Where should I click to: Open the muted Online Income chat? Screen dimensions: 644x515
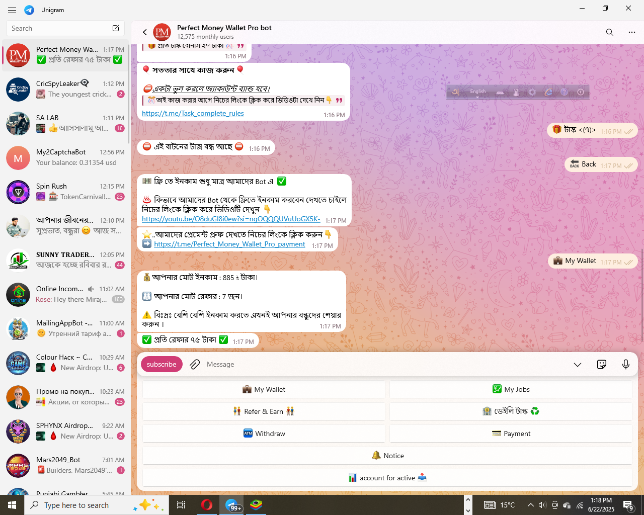65,295
